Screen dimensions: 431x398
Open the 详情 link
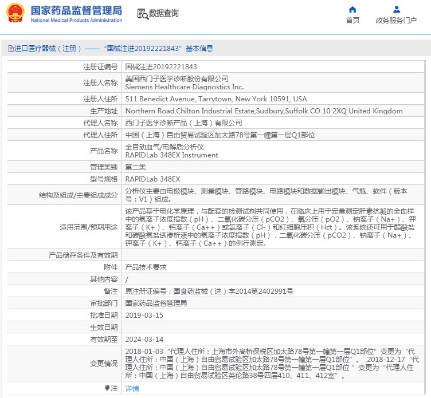tap(132, 388)
